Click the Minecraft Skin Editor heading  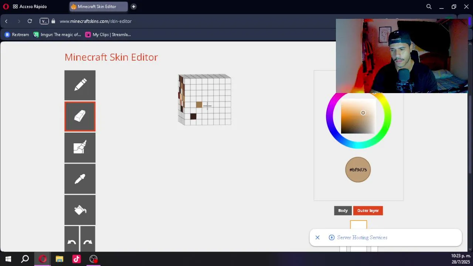[x=111, y=57]
